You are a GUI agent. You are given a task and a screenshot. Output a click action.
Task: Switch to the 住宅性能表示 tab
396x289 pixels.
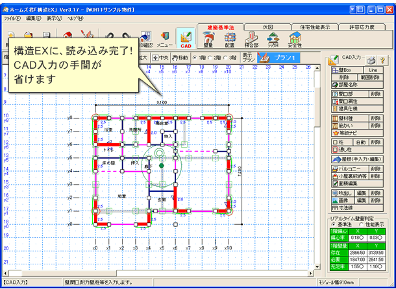(315, 27)
